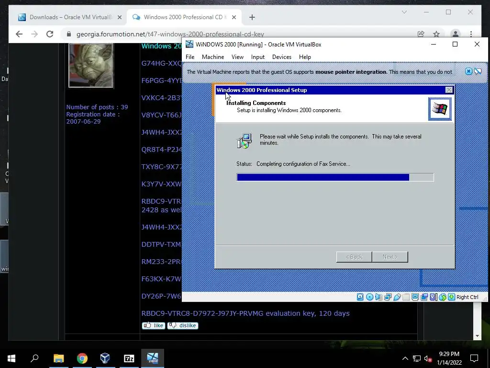Click the Windows flag logo in Setup header

440,109
